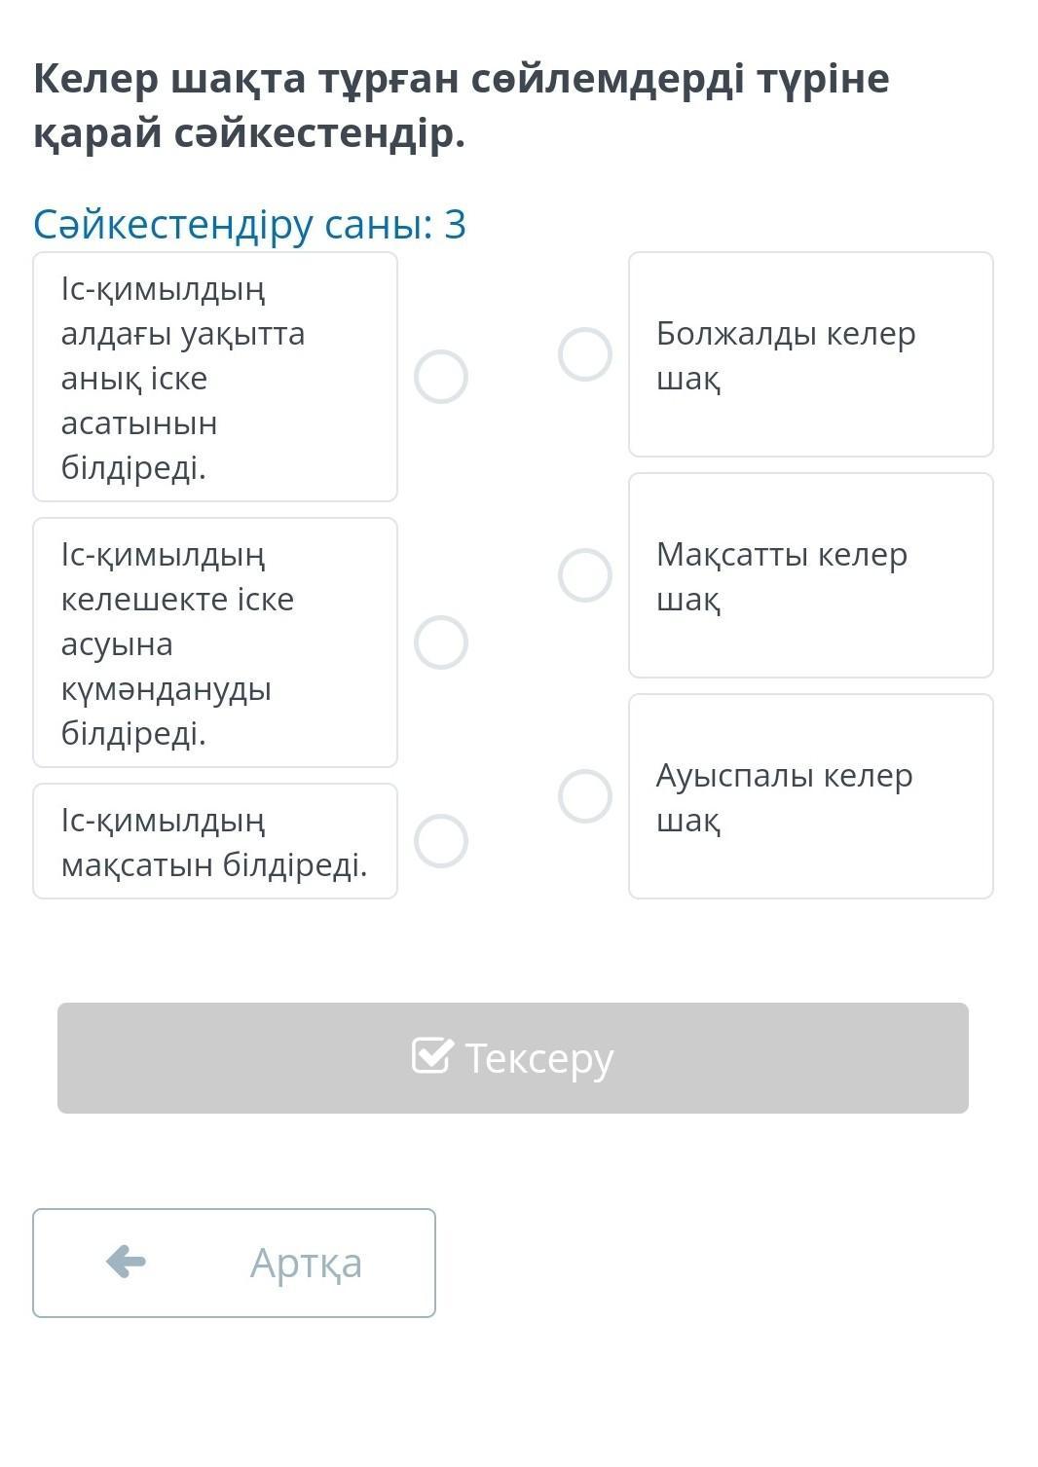Select radio next to 'күмәндануды білдіреді' statement
1038x1467 pixels.
[x=441, y=642]
